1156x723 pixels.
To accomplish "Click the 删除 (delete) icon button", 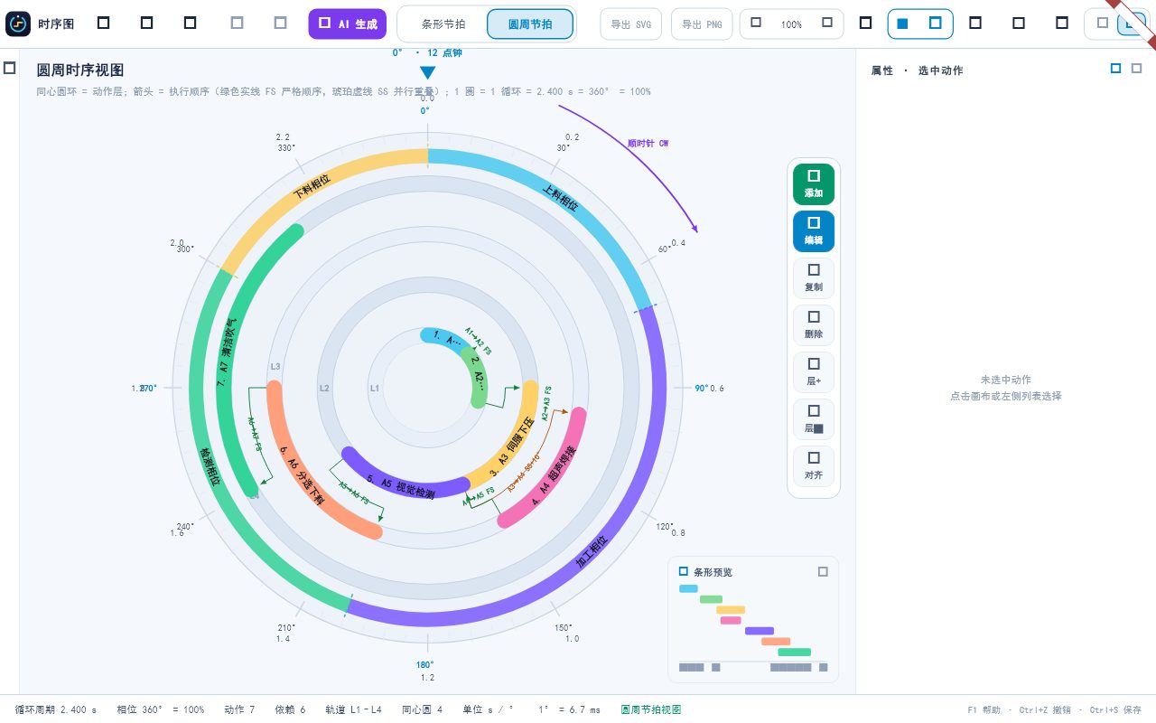I will pyautogui.click(x=814, y=325).
